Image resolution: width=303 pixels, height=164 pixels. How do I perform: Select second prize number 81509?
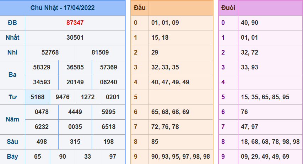point(100,52)
